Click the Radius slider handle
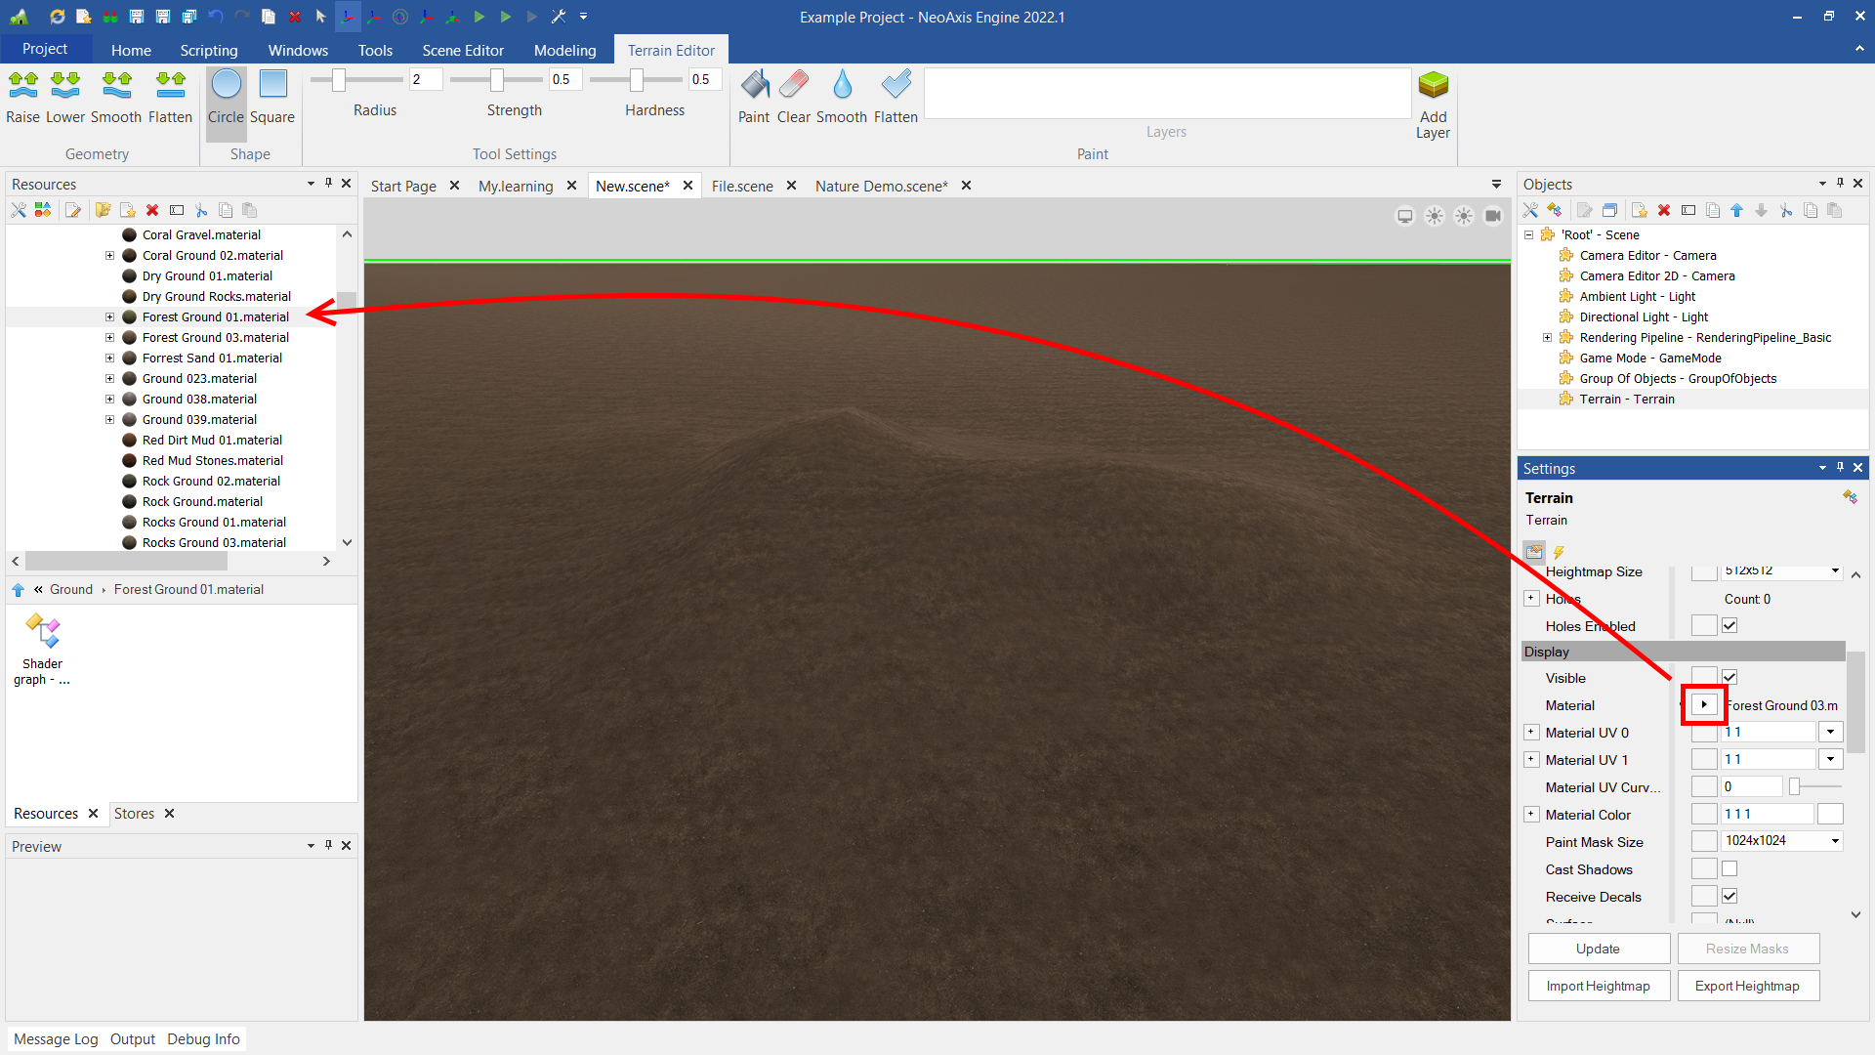This screenshot has width=1875, height=1055. pos(339,80)
